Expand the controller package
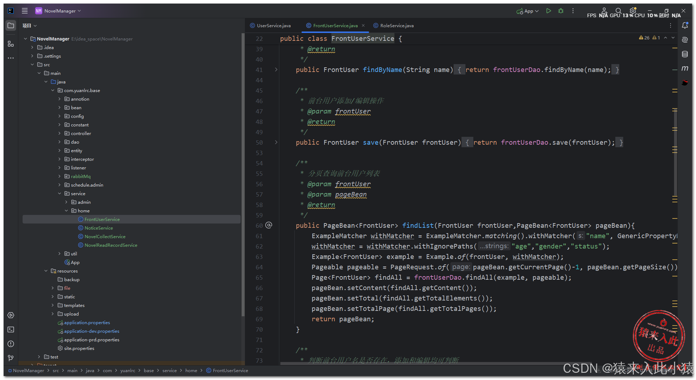Image resolution: width=696 pixels, height=380 pixels. (60, 133)
